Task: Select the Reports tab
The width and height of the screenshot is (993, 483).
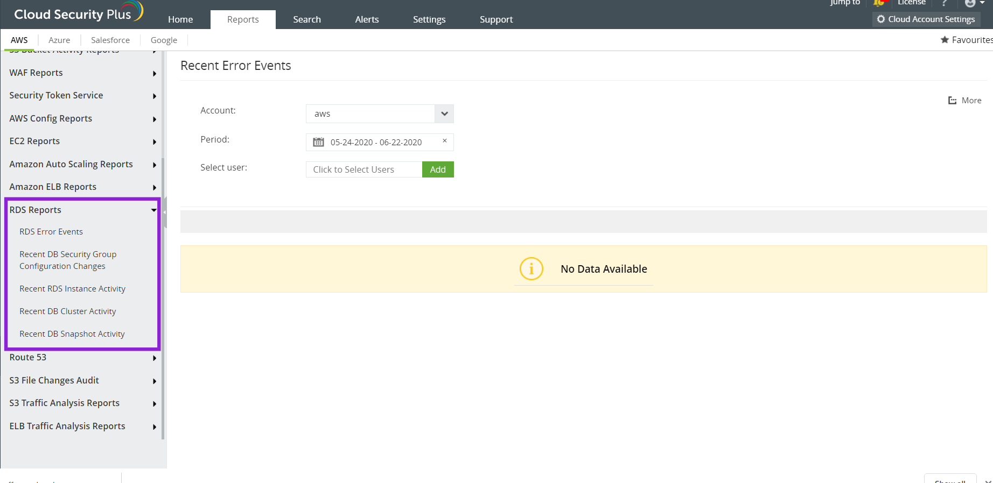Action: click(243, 19)
